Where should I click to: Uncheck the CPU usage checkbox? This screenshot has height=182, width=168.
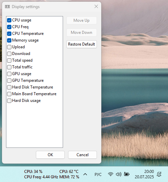point(9,20)
